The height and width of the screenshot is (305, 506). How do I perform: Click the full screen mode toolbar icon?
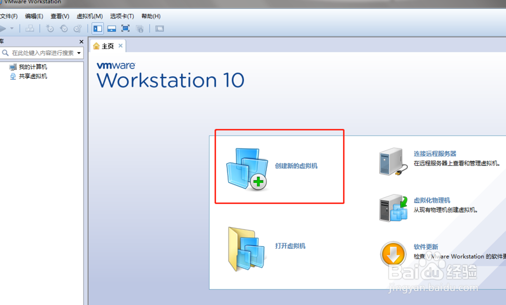click(x=125, y=29)
